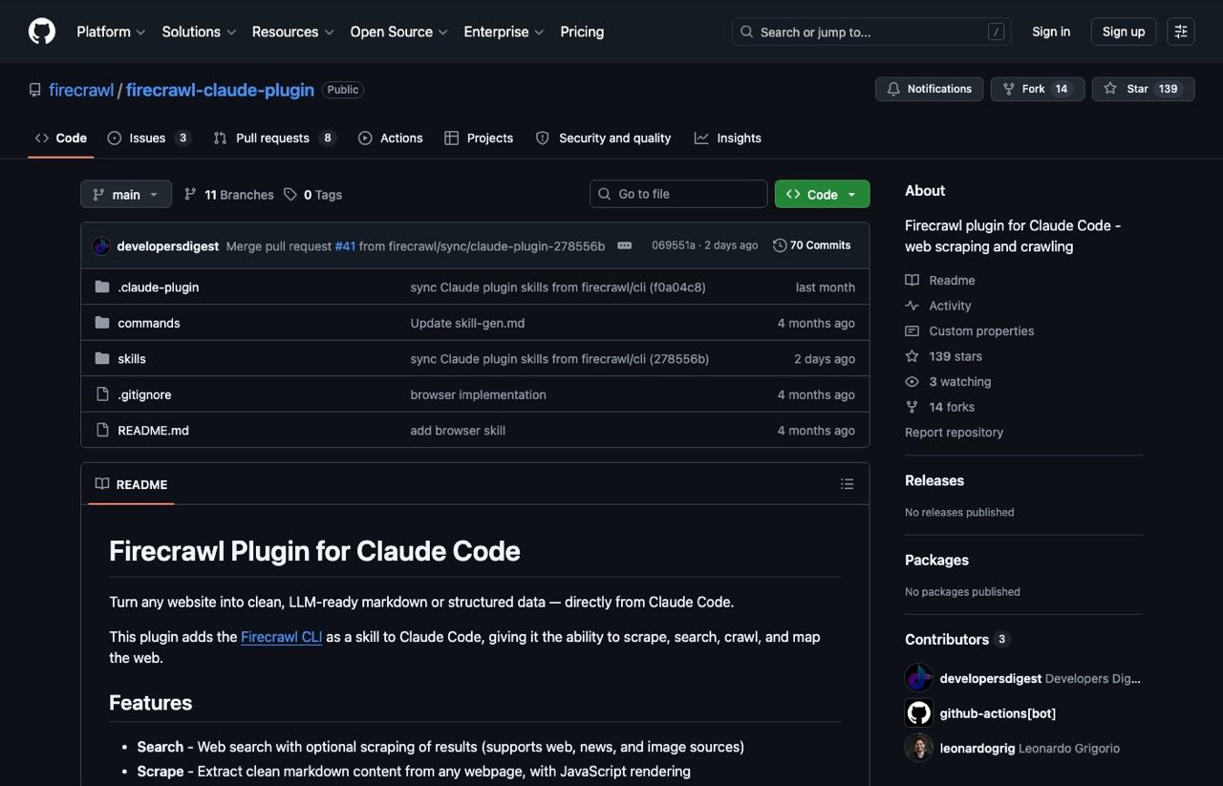Click the commands folder icon
Viewport: 1223px width, 786px height.
[x=102, y=323]
